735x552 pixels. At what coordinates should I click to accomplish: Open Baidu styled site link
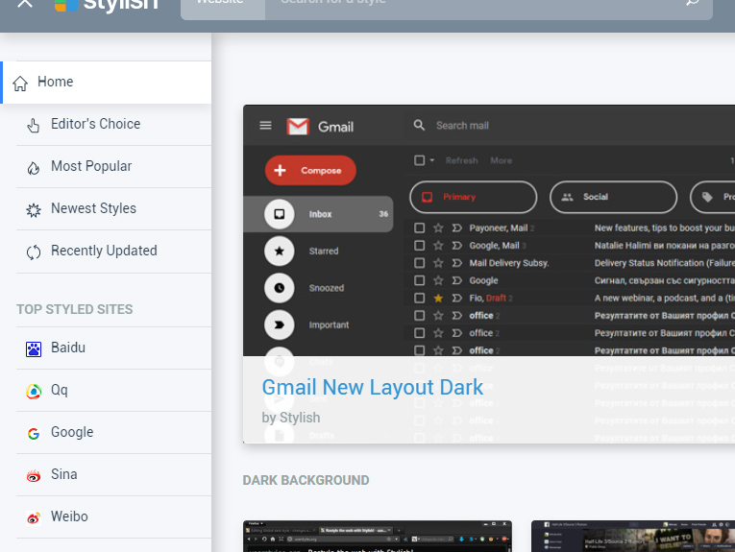pos(114,348)
